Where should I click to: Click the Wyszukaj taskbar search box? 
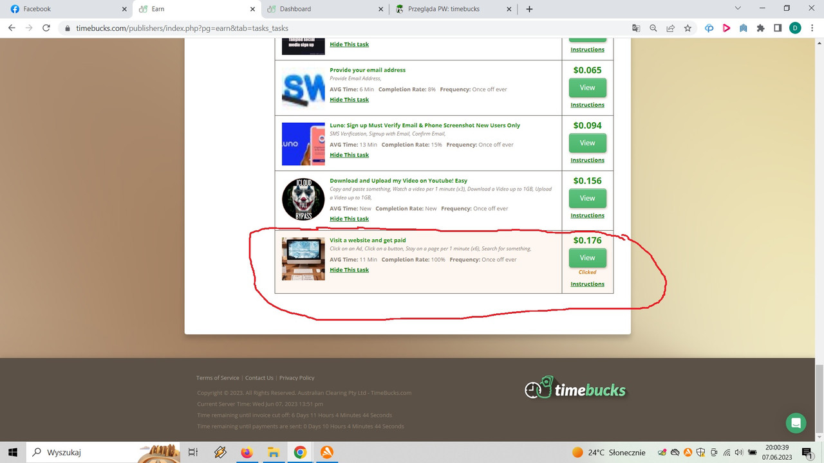[x=103, y=452]
